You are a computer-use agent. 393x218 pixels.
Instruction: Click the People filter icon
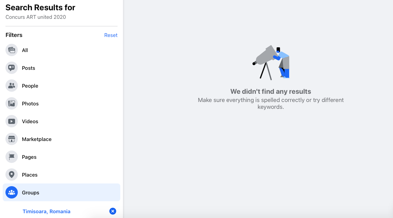tap(12, 86)
